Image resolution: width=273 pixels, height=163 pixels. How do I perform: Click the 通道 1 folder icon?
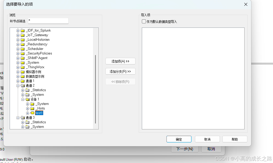point(22,81)
